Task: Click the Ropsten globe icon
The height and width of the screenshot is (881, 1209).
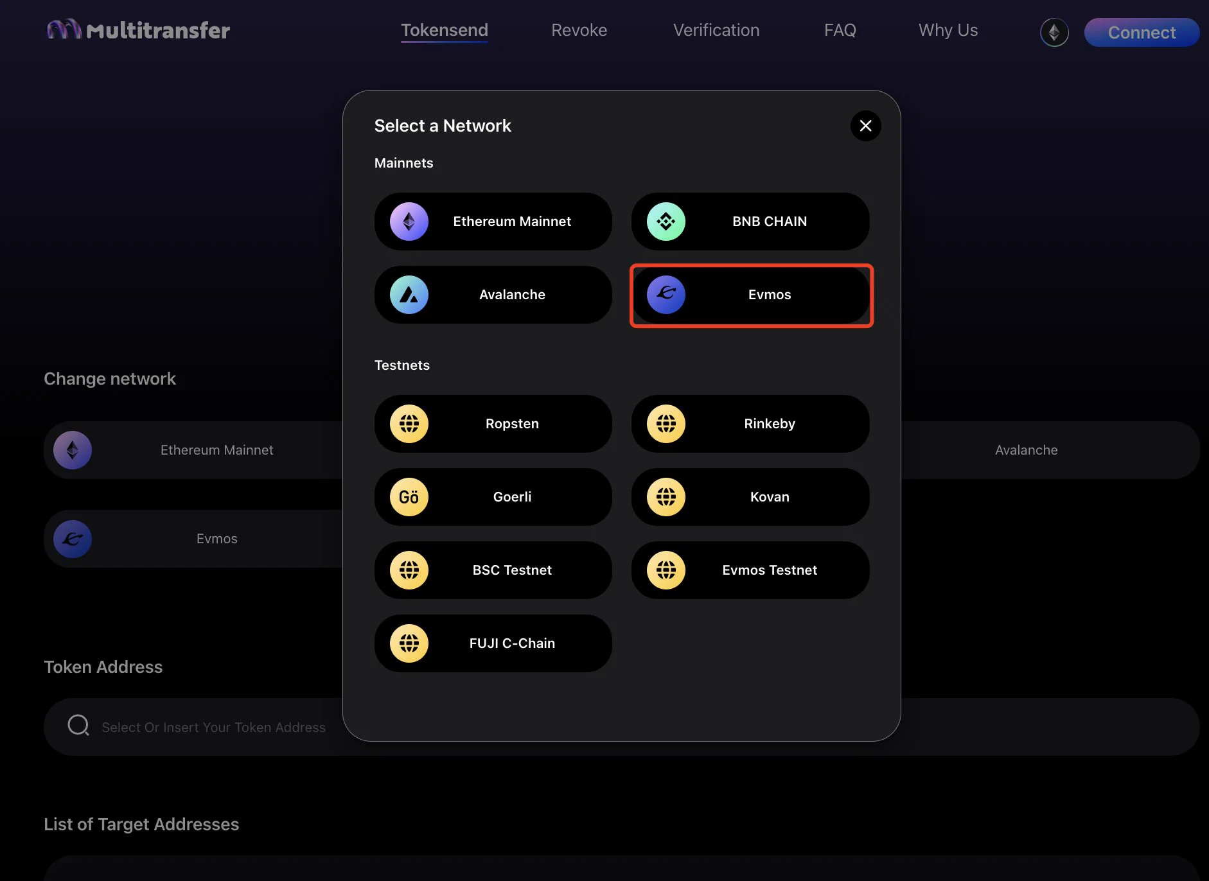Action: coord(409,424)
